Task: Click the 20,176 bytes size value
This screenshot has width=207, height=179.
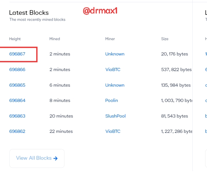Action: pos(174,54)
